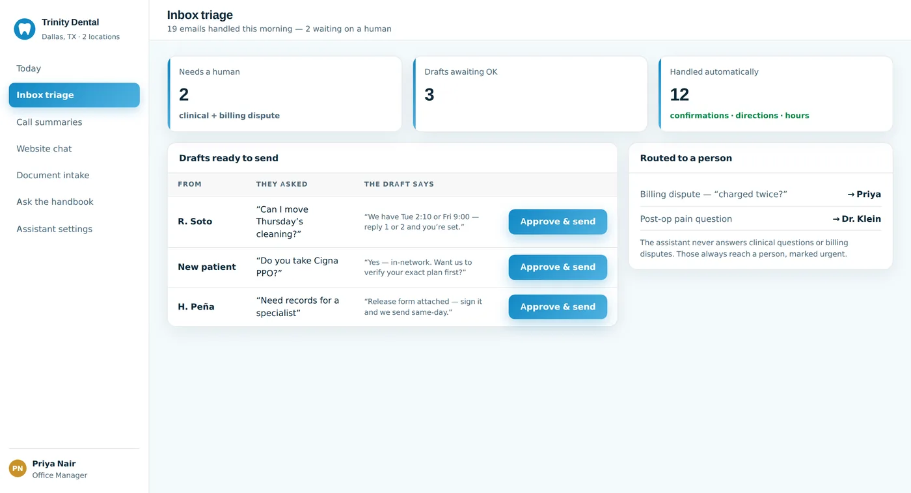
Task: Select the R. Soto sender name
Action: click(195, 222)
